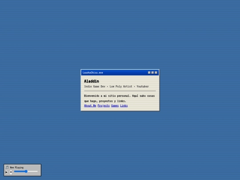Click the LaushaChisa.exe window title
240x180 pixels.
(x=93, y=73)
